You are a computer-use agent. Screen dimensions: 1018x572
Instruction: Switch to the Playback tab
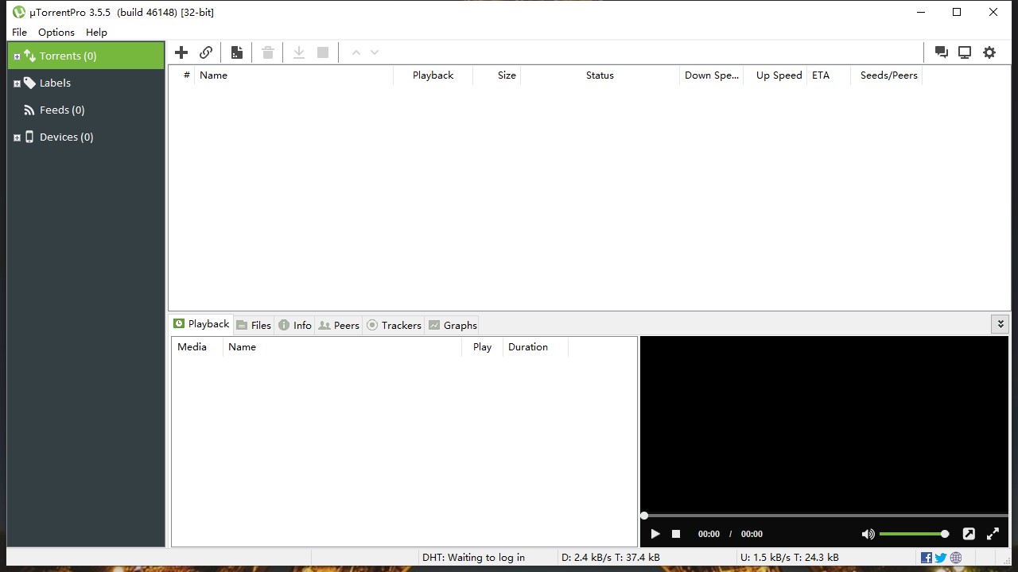coord(201,324)
